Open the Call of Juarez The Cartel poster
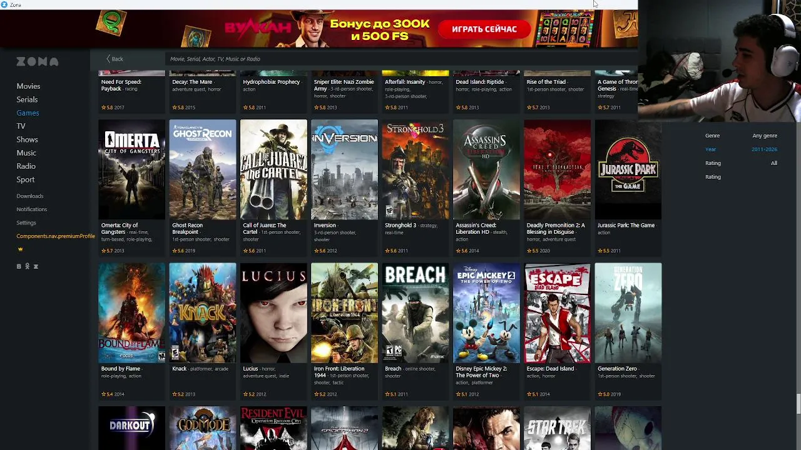The image size is (801, 450). 273,169
